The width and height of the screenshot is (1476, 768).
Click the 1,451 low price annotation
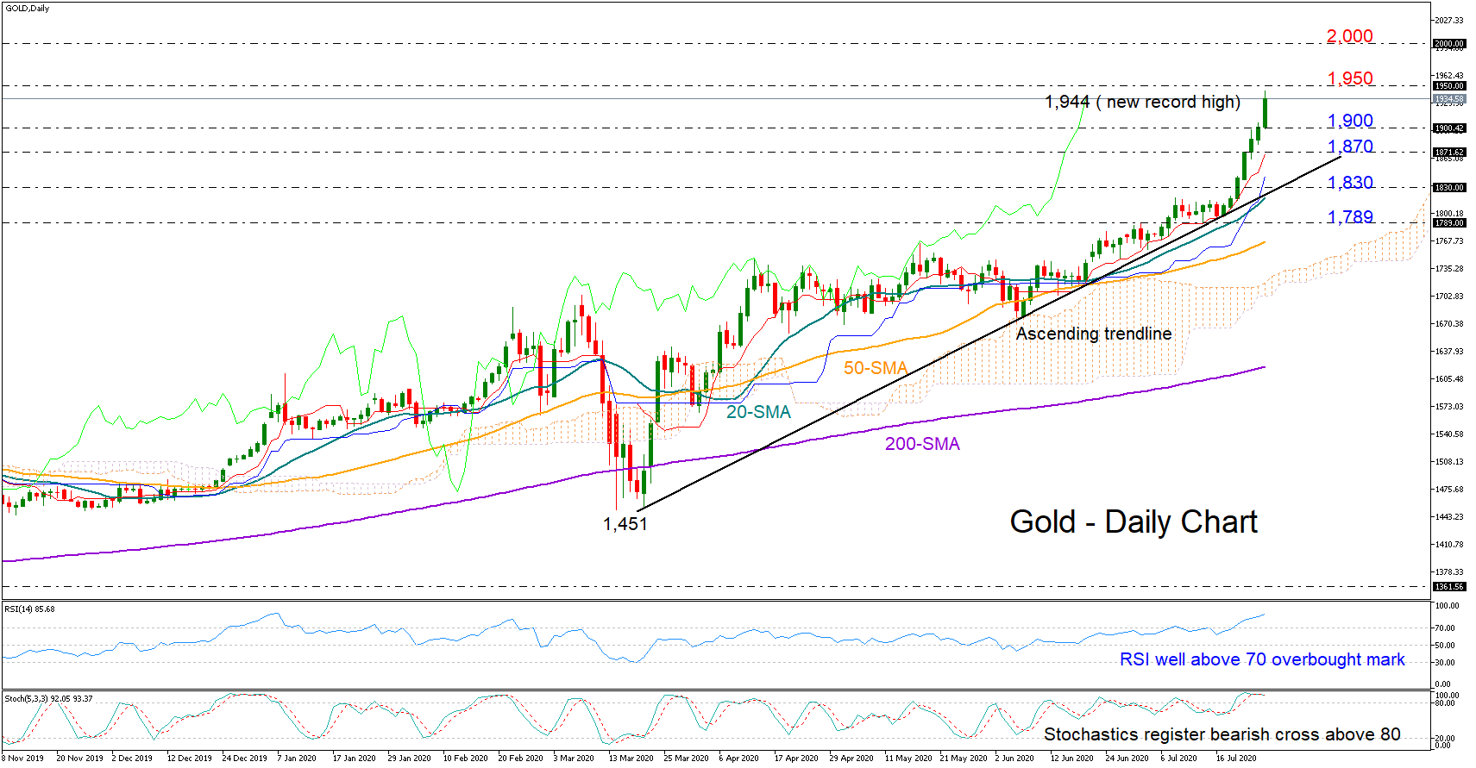625,524
